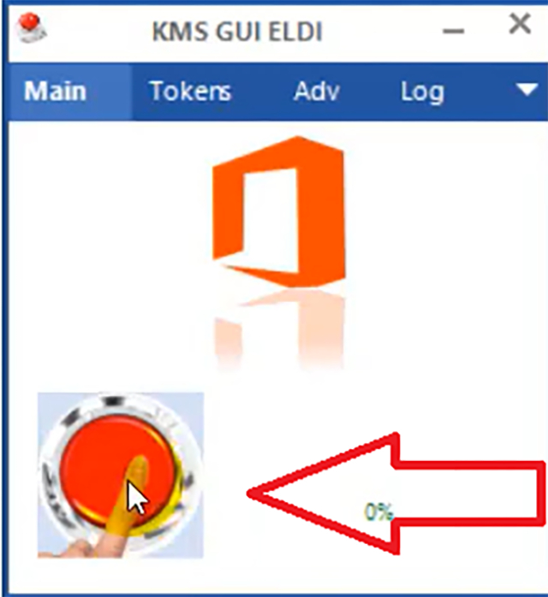The height and width of the screenshot is (597, 548).
Task: Show the Log tab
Action: tap(422, 92)
